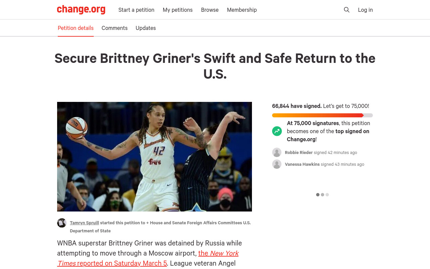Open the Tamryn Spruill author link
This screenshot has height=269, width=430.
[84, 223]
